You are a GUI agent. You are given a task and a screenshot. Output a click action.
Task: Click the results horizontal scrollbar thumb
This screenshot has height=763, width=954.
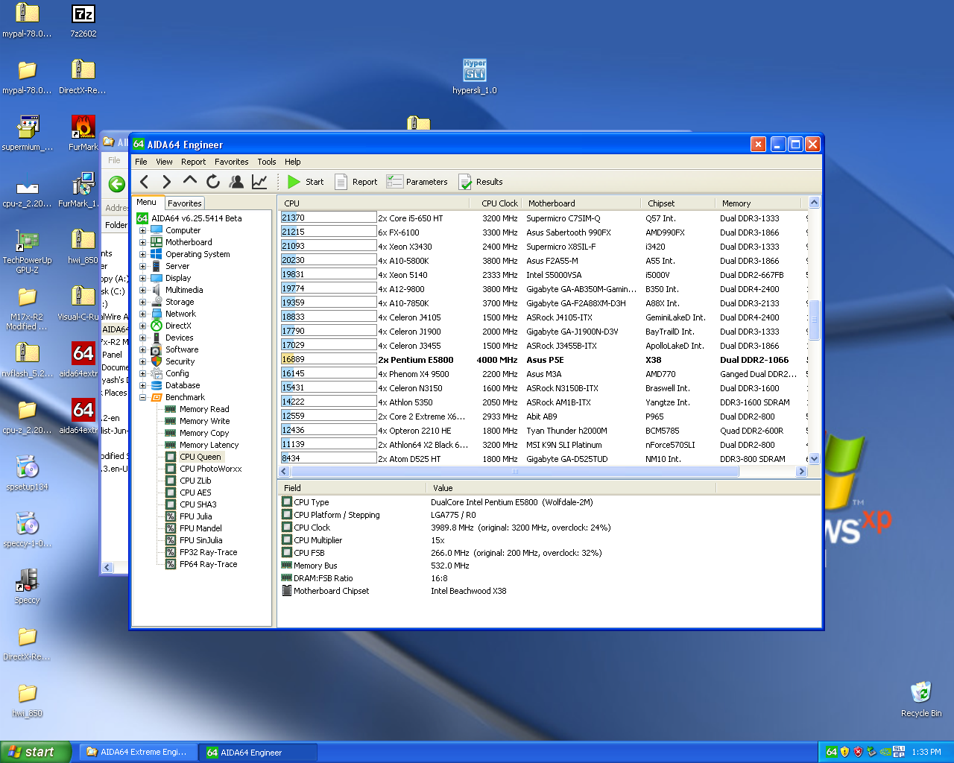click(514, 472)
